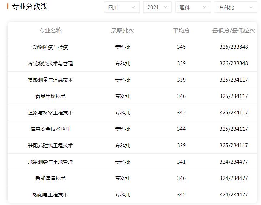Click 专科批 in the 装配式建筑工程技术 row
This screenshot has height=205, width=261.
coord(123,145)
